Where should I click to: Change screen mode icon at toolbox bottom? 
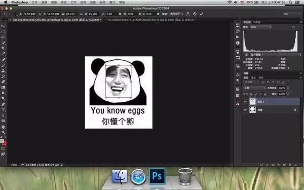tap(3, 154)
